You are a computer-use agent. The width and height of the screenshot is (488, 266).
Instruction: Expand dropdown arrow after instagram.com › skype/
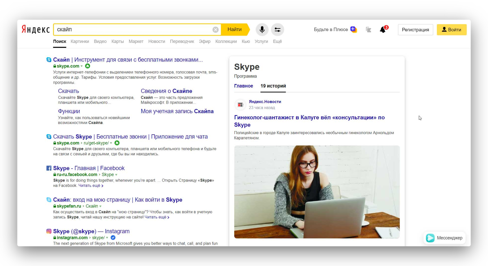click(107, 238)
